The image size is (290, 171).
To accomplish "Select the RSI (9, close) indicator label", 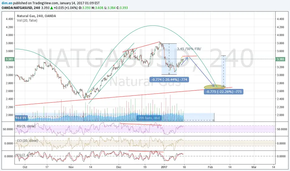I will point(26,126).
